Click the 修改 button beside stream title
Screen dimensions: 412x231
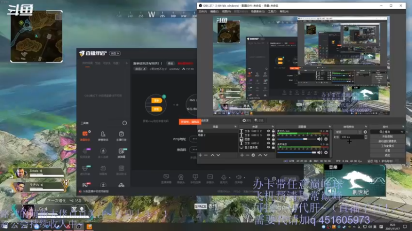click(171, 63)
